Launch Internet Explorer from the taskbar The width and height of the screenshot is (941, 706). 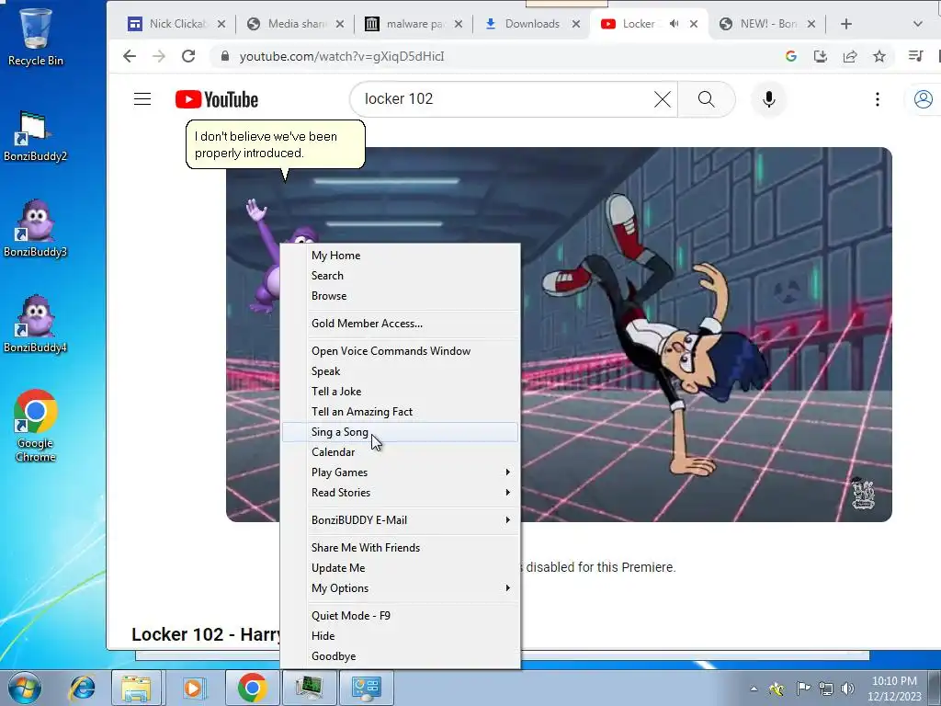click(82, 688)
